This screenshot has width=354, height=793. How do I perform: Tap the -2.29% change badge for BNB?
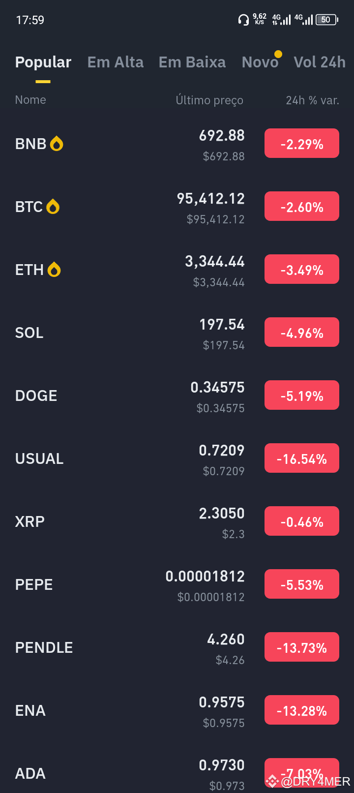(x=302, y=143)
